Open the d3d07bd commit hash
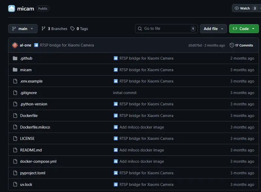Screen dimensions: 261x192 point(195,45)
